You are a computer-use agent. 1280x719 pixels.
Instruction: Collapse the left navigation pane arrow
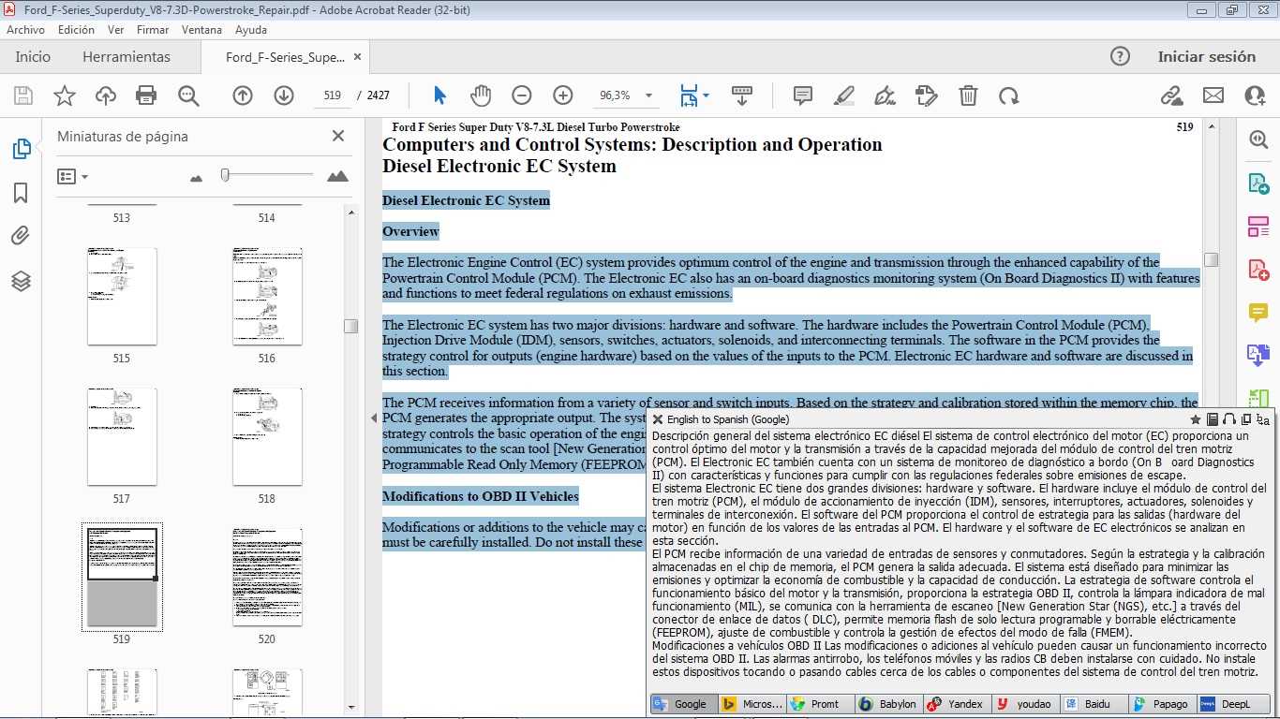point(374,418)
